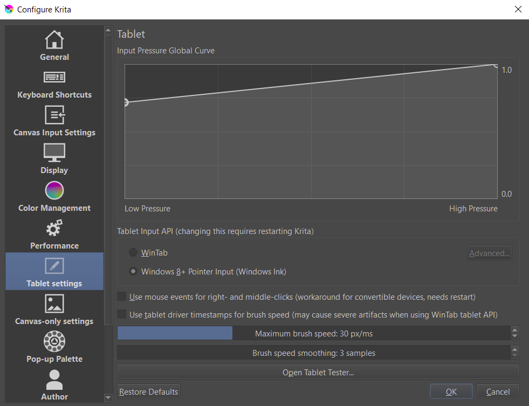
Task: Open the Author person icon
Action: 54,380
